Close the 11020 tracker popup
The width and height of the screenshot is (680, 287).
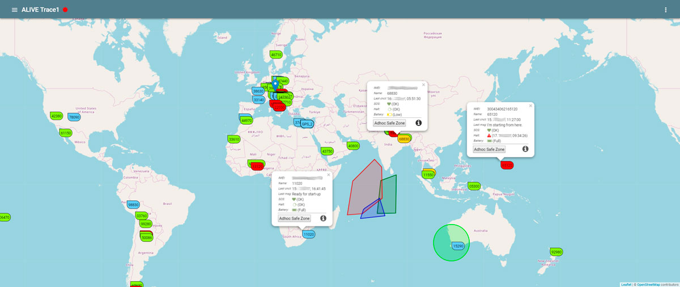click(x=328, y=175)
